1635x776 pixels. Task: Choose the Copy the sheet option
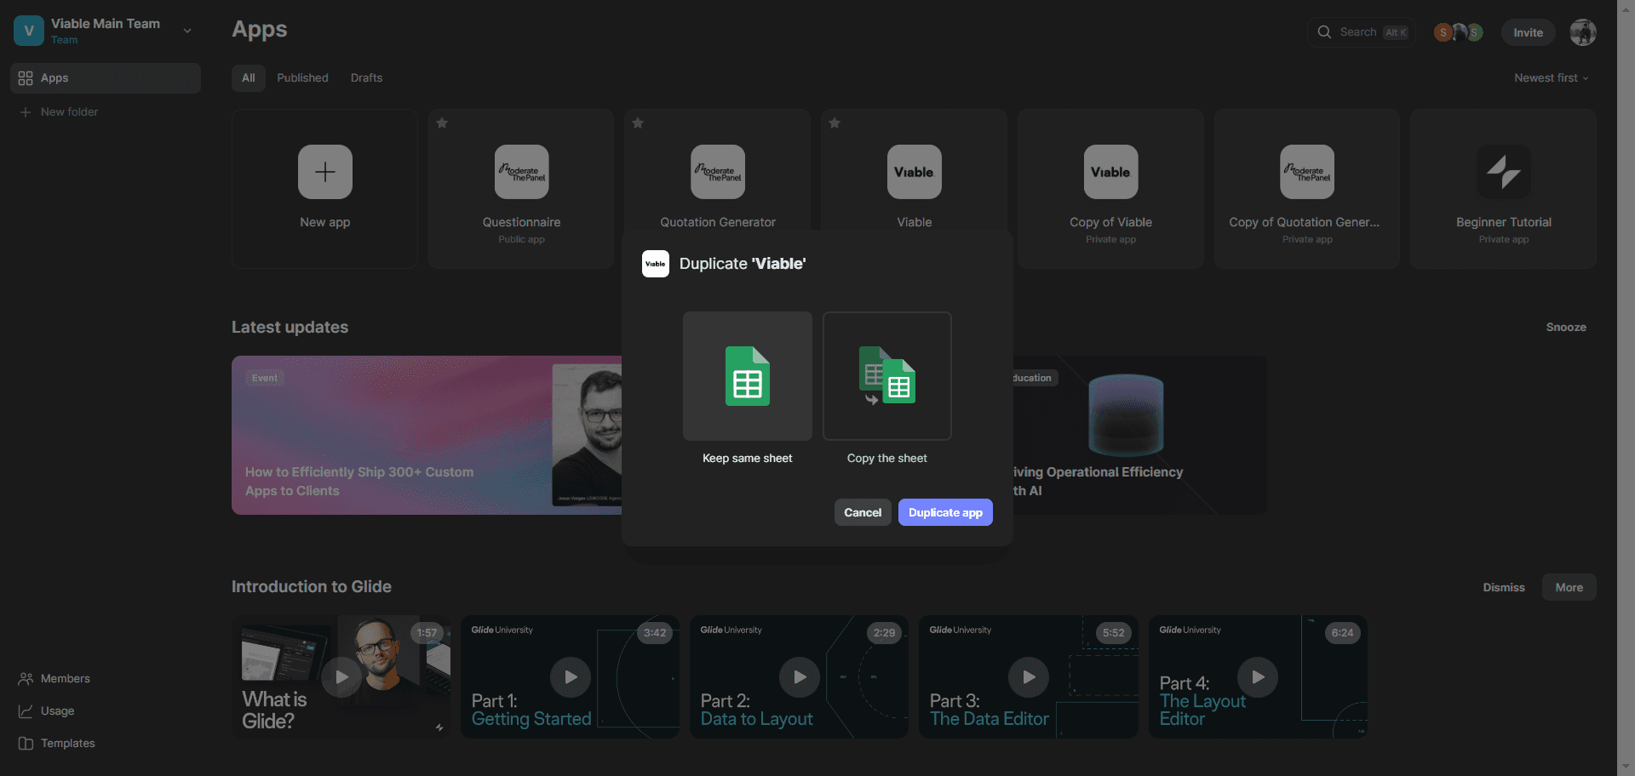point(886,376)
